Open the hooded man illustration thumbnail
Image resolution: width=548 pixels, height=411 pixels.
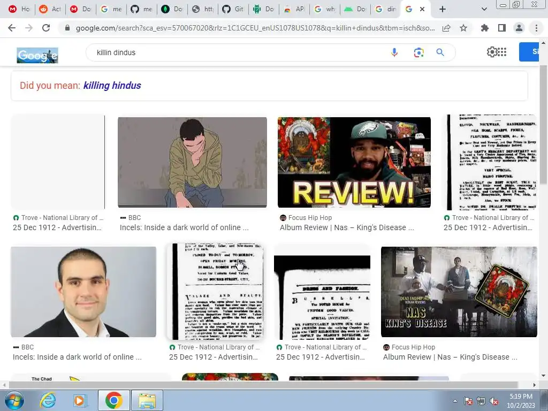(x=192, y=162)
